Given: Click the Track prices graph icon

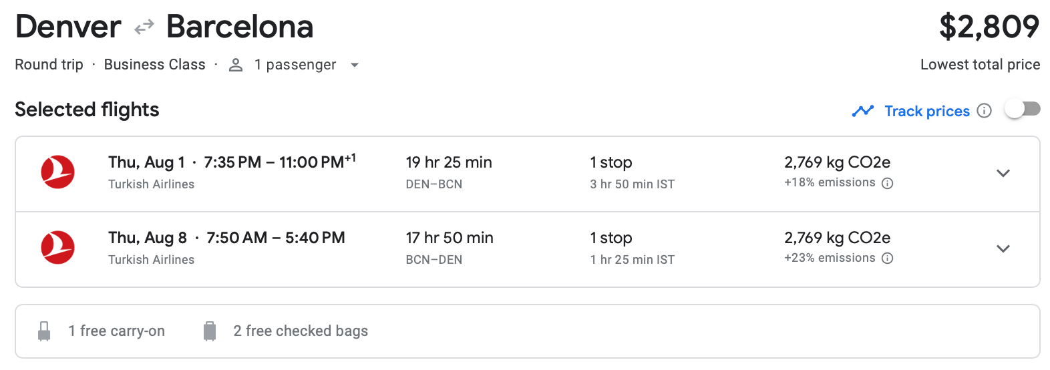Looking at the screenshot, I should 862,111.
